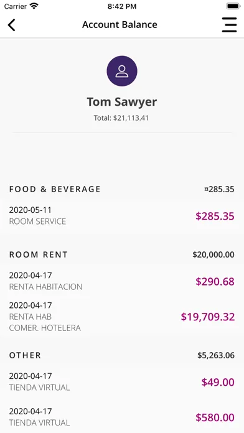Tap the $5,263.06 Other subtotal
Viewport: 244px width, 433px height.
point(216,355)
